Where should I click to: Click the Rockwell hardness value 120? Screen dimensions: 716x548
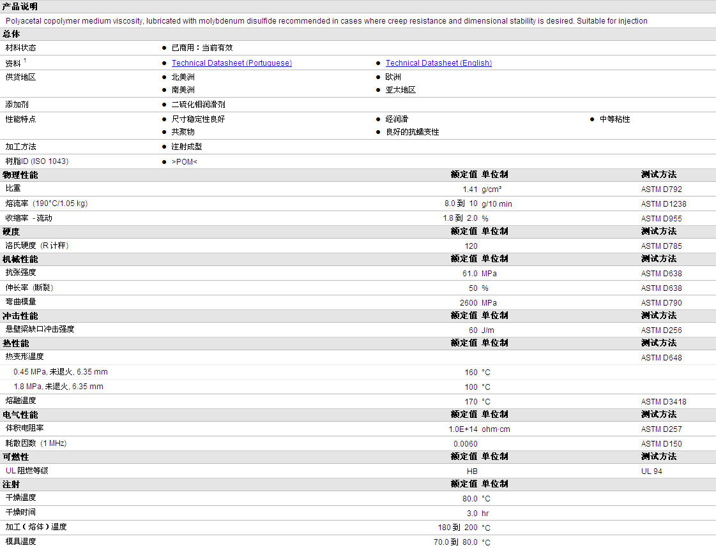pyautogui.click(x=471, y=246)
